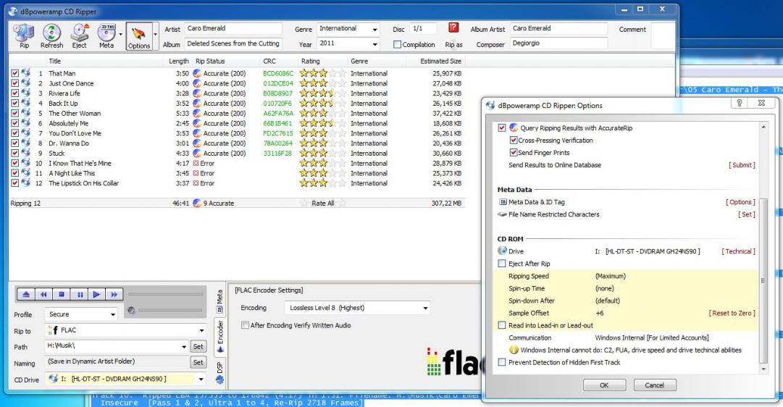Click the Options toolbar icon

[x=138, y=35]
